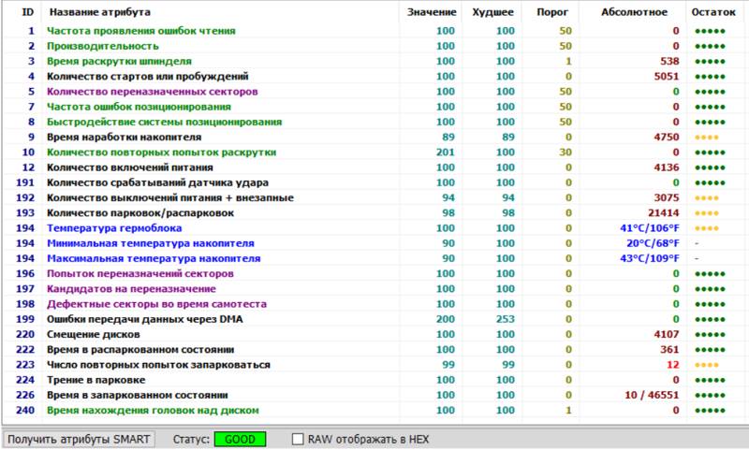Click yellow health dots for Время наработки накопителя
Viewport: 749px width, 450px height.
click(x=707, y=138)
